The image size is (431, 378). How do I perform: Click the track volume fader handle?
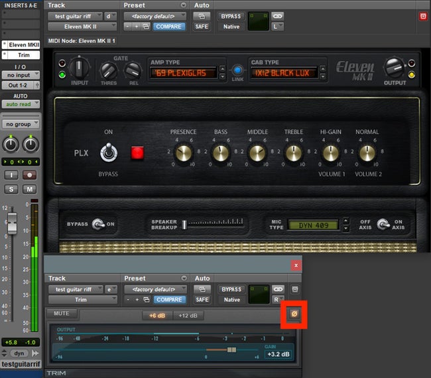click(x=12, y=223)
